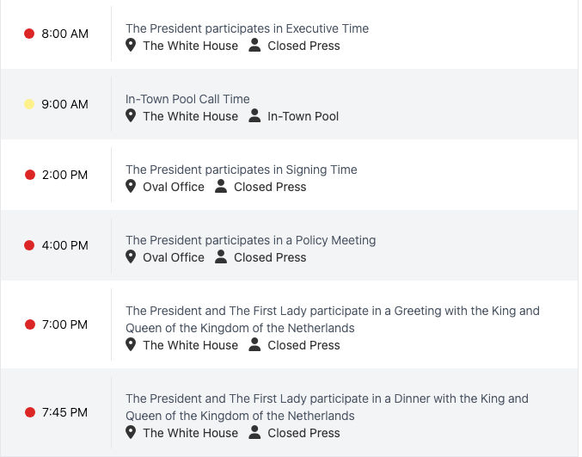Image resolution: width=582 pixels, height=457 pixels.
Task: Click the red status dot at 7:45 PM
Action: tap(29, 413)
